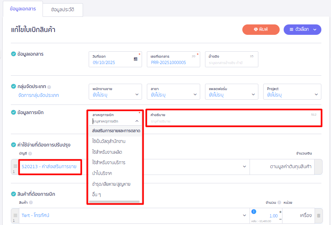Viewport: 331px width, 225px height.
Task: Select ใช้เป็นวัสดุสำนักงาน from the reason list
Action: 108,141
